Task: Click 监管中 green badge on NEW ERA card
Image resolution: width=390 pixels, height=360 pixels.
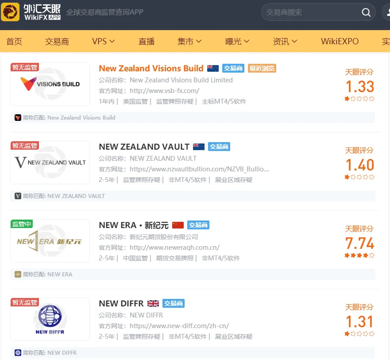Action: (x=22, y=224)
